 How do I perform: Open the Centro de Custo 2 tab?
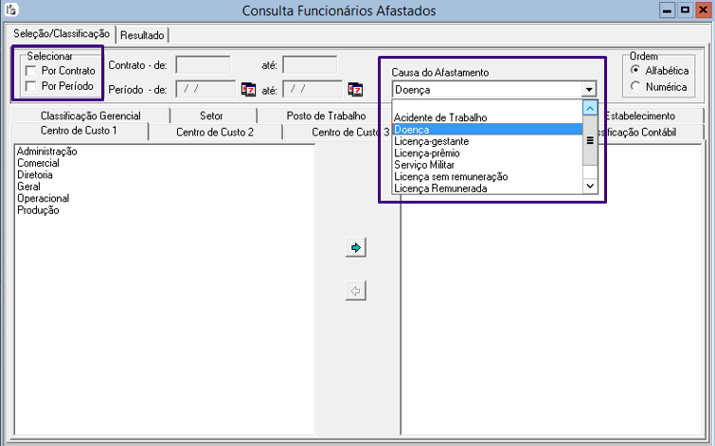click(x=215, y=132)
